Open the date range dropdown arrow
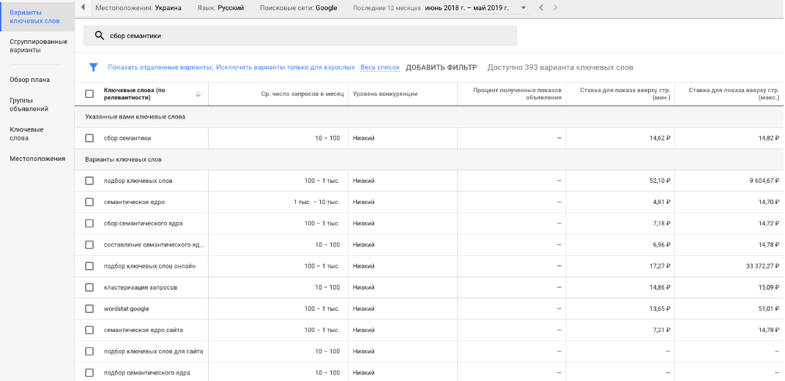This screenshot has height=381, width=785. tap(523, 7)
